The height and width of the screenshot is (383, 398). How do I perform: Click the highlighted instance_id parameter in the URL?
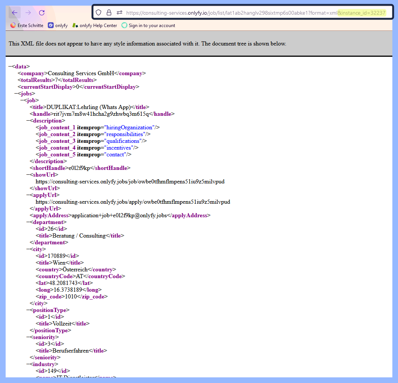click(362, 12)
